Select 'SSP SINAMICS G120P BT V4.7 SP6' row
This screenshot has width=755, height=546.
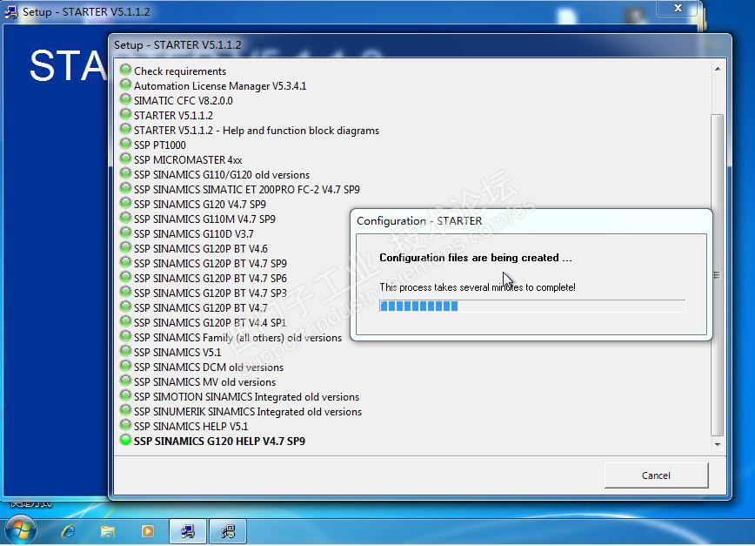210,279
